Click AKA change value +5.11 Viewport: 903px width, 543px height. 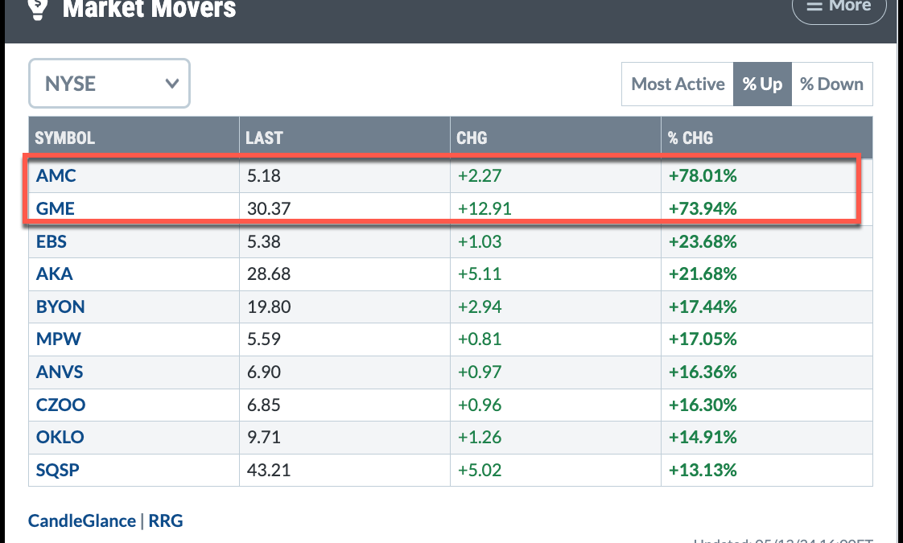click(480, 274)
